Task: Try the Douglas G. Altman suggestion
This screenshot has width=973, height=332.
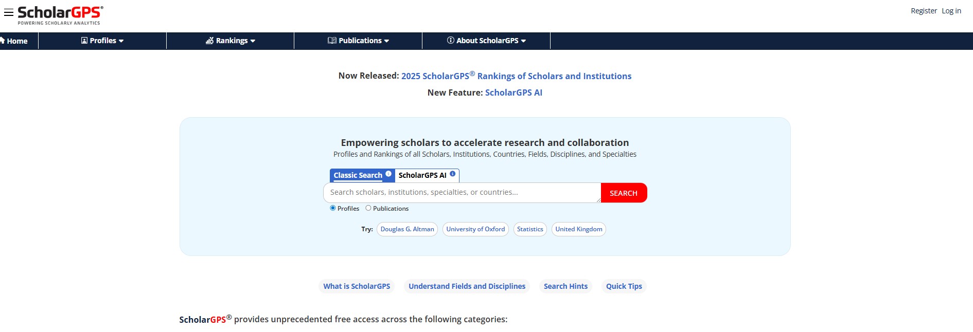Action: coord(407,229)
